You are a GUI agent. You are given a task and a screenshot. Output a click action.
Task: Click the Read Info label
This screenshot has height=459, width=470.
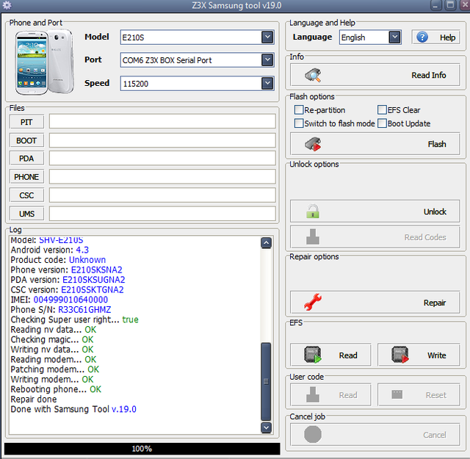[429, 75]
